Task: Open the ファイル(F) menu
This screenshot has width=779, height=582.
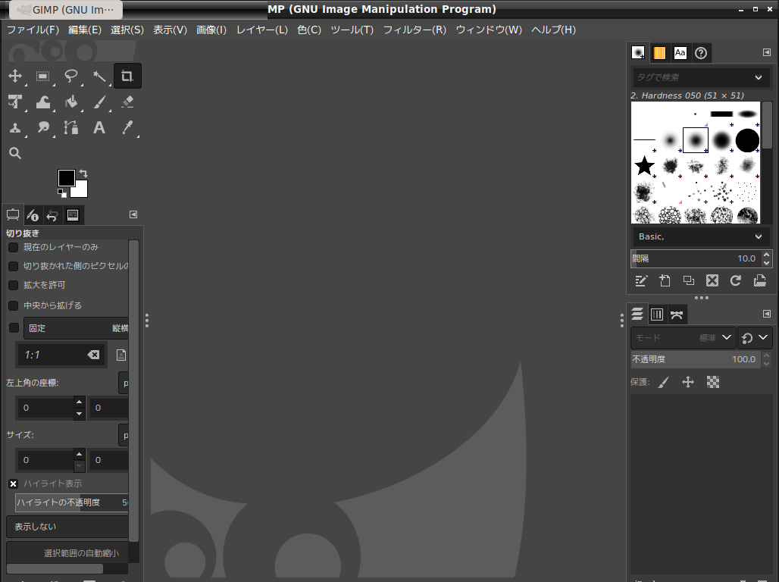Action: click(x=33, y=30)
